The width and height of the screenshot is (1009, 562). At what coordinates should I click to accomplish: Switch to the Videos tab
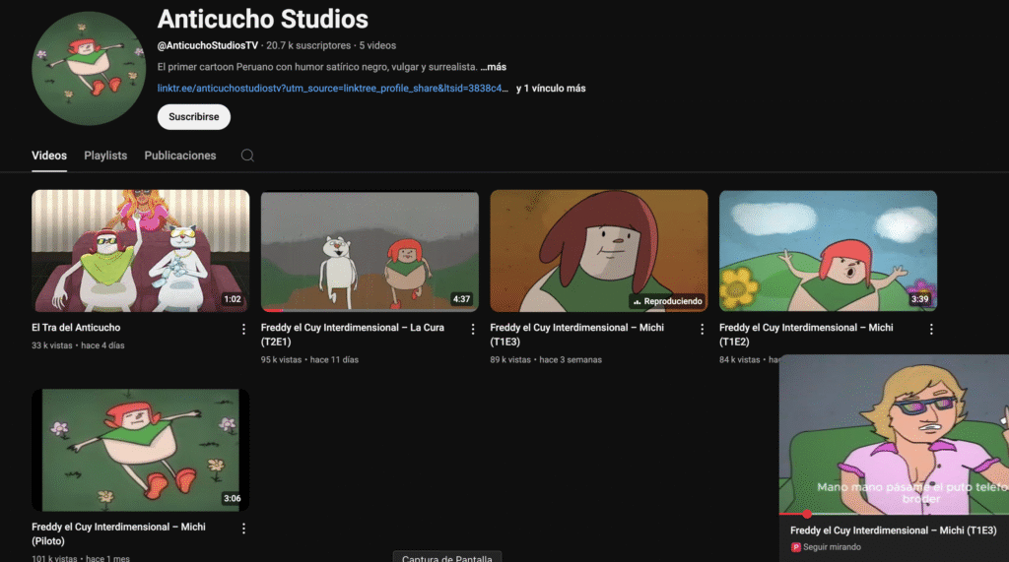click(x=49, y=156)
